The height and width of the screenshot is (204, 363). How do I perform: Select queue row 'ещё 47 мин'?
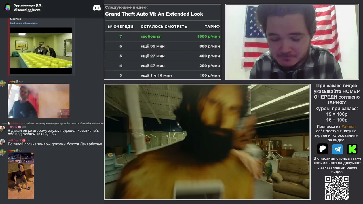162,65
